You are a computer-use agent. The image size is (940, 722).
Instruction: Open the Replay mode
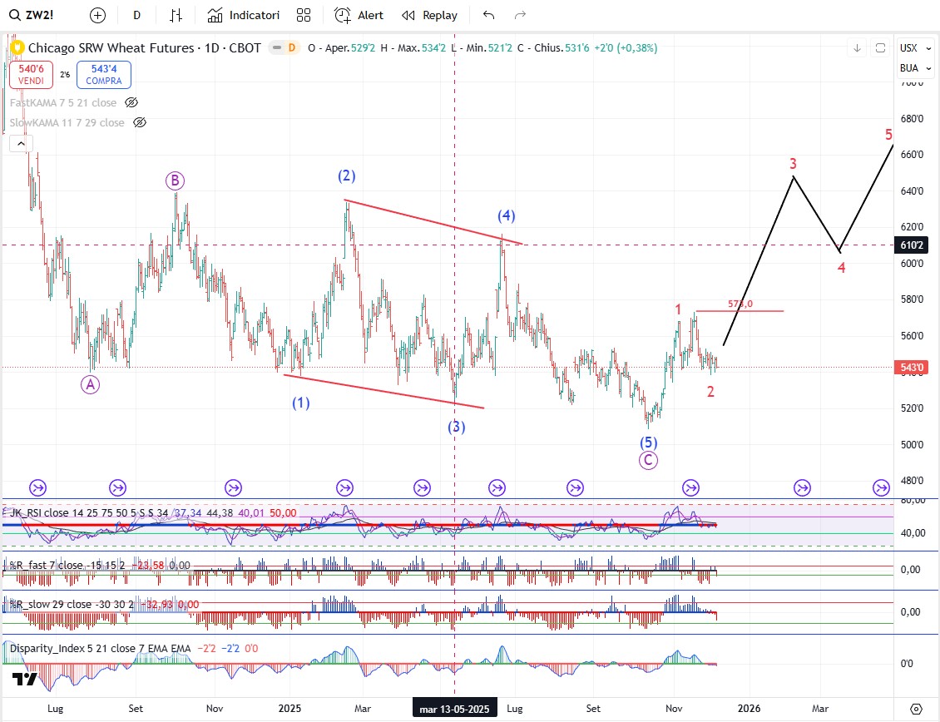click(429, 15)
